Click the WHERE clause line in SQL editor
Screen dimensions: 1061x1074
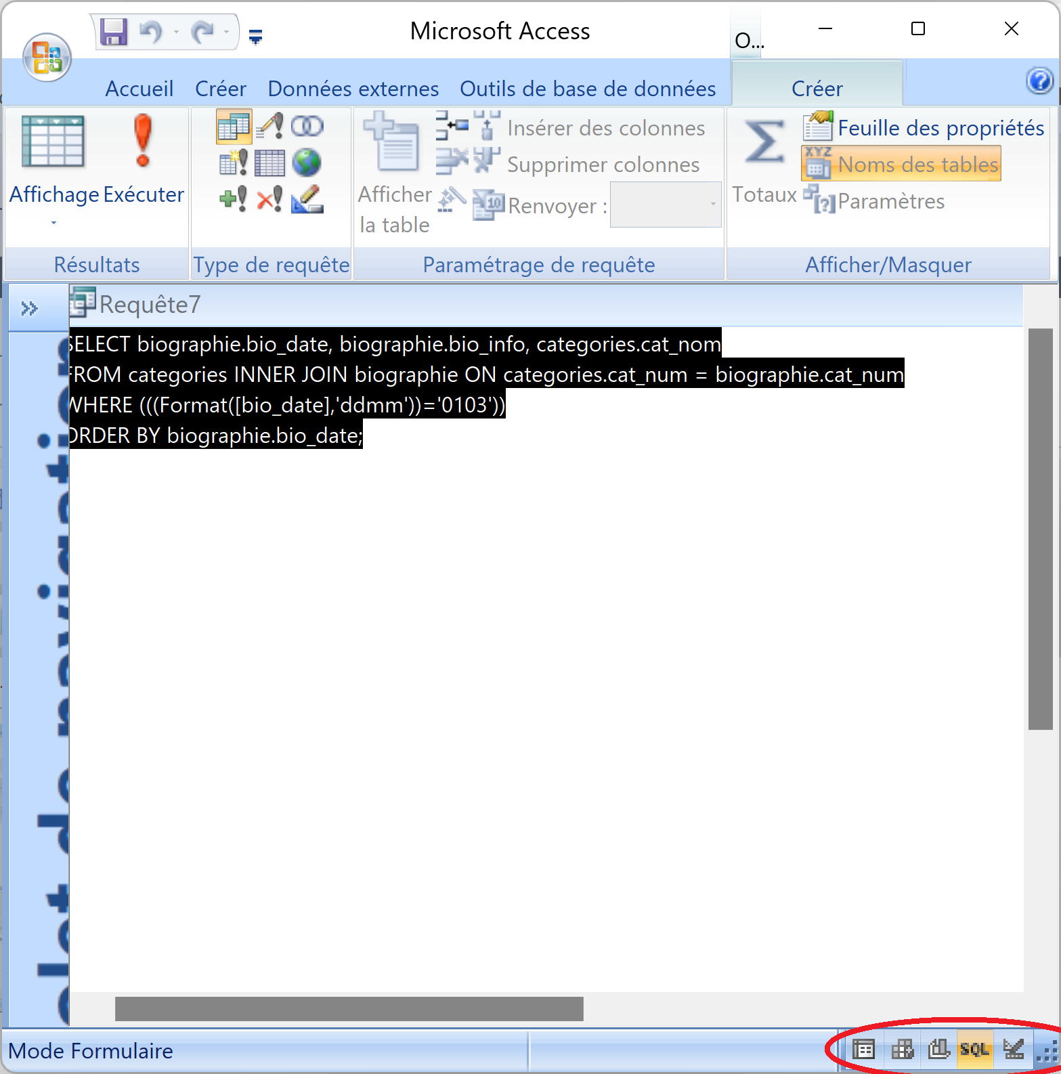point(287,405)
